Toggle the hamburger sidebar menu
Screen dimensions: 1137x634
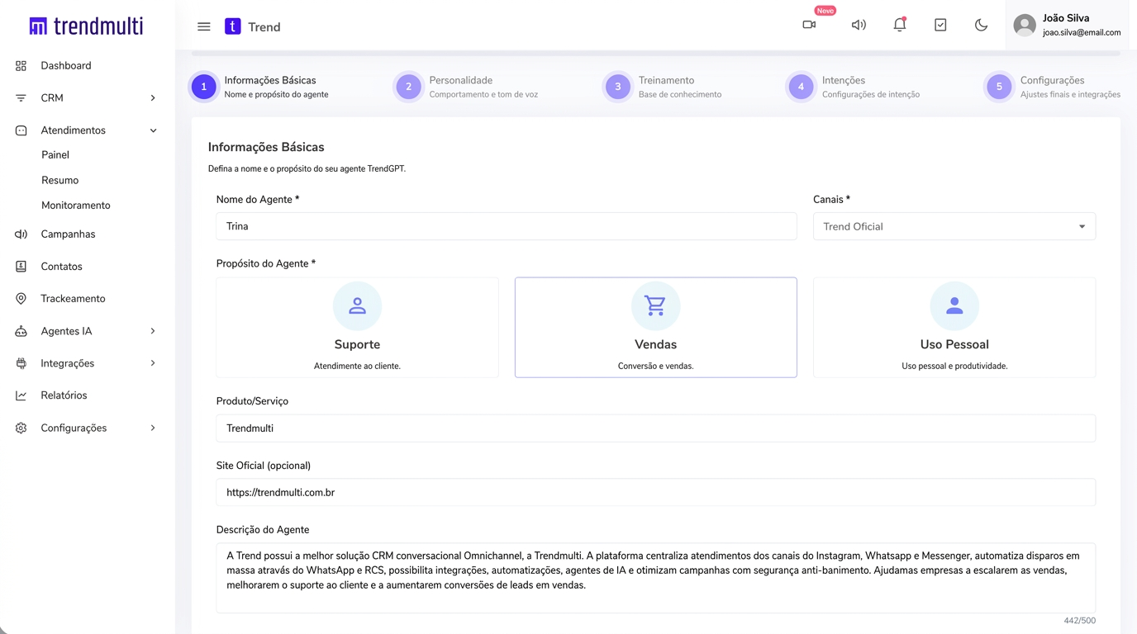[204, 26]
